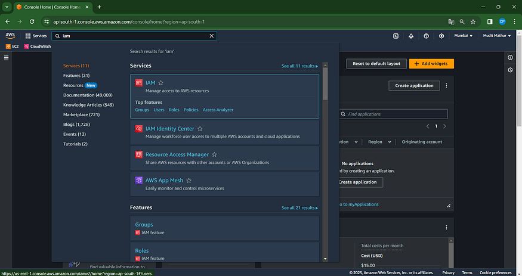Open a new browser tab
Screen dimensions: 522x276
[x=99, y=7]
